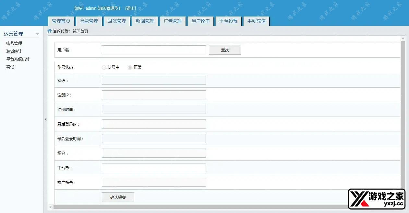Click the 退出 logout link
Image resolution: width=409 pixels, height=213 pixels.
click(131, 8)
